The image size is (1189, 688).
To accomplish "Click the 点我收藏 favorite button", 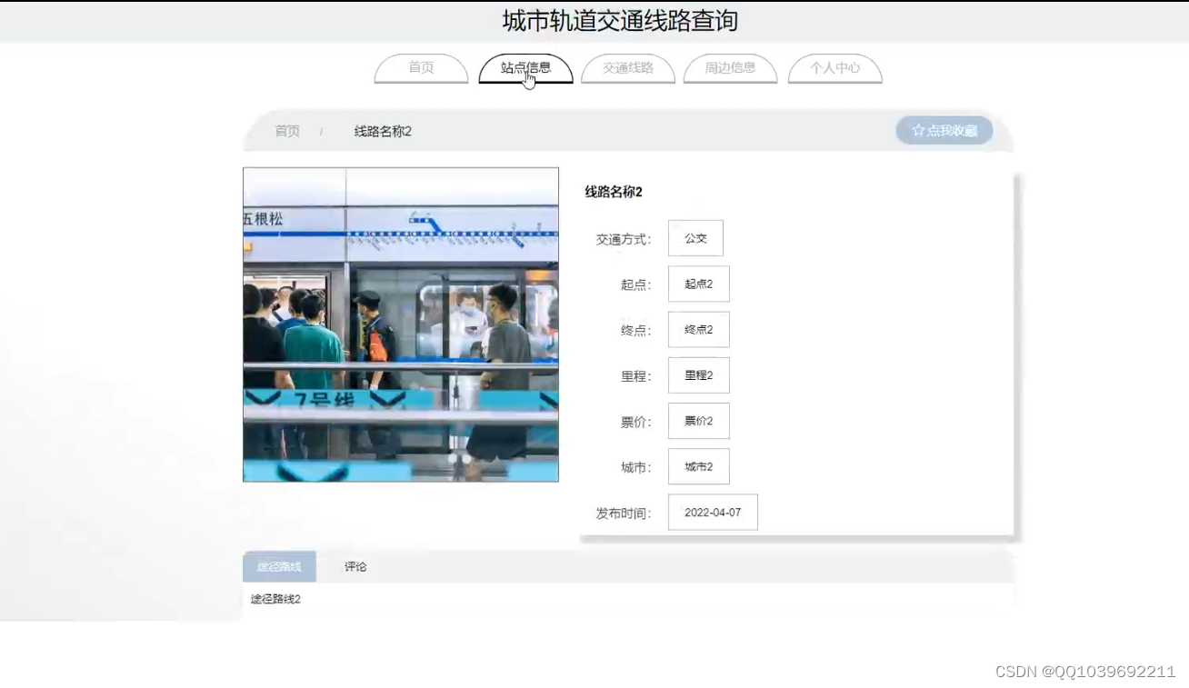I will pos(944,130).
